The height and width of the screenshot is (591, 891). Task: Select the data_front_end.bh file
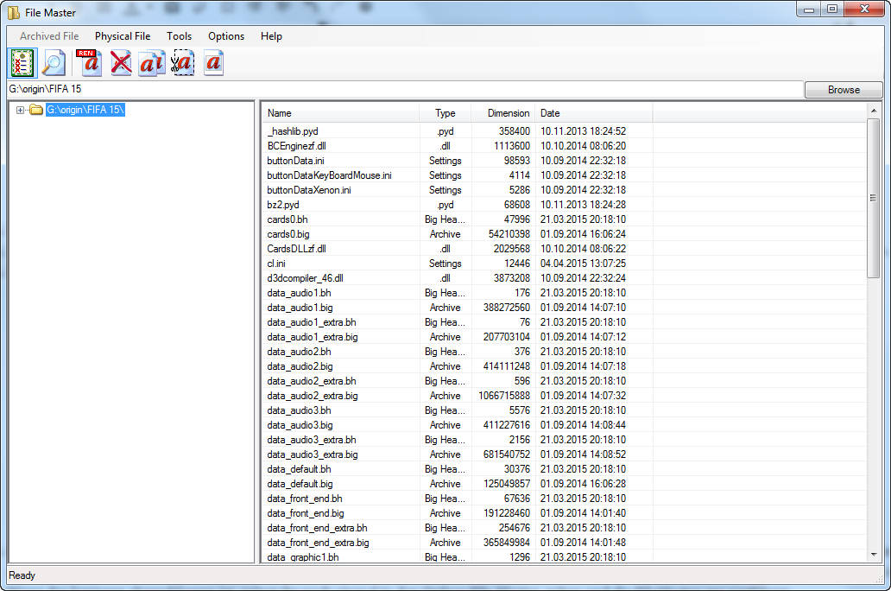(x=305, y=499)
